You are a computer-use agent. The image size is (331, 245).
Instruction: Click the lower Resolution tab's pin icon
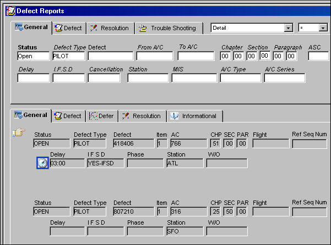coord(126,116)
